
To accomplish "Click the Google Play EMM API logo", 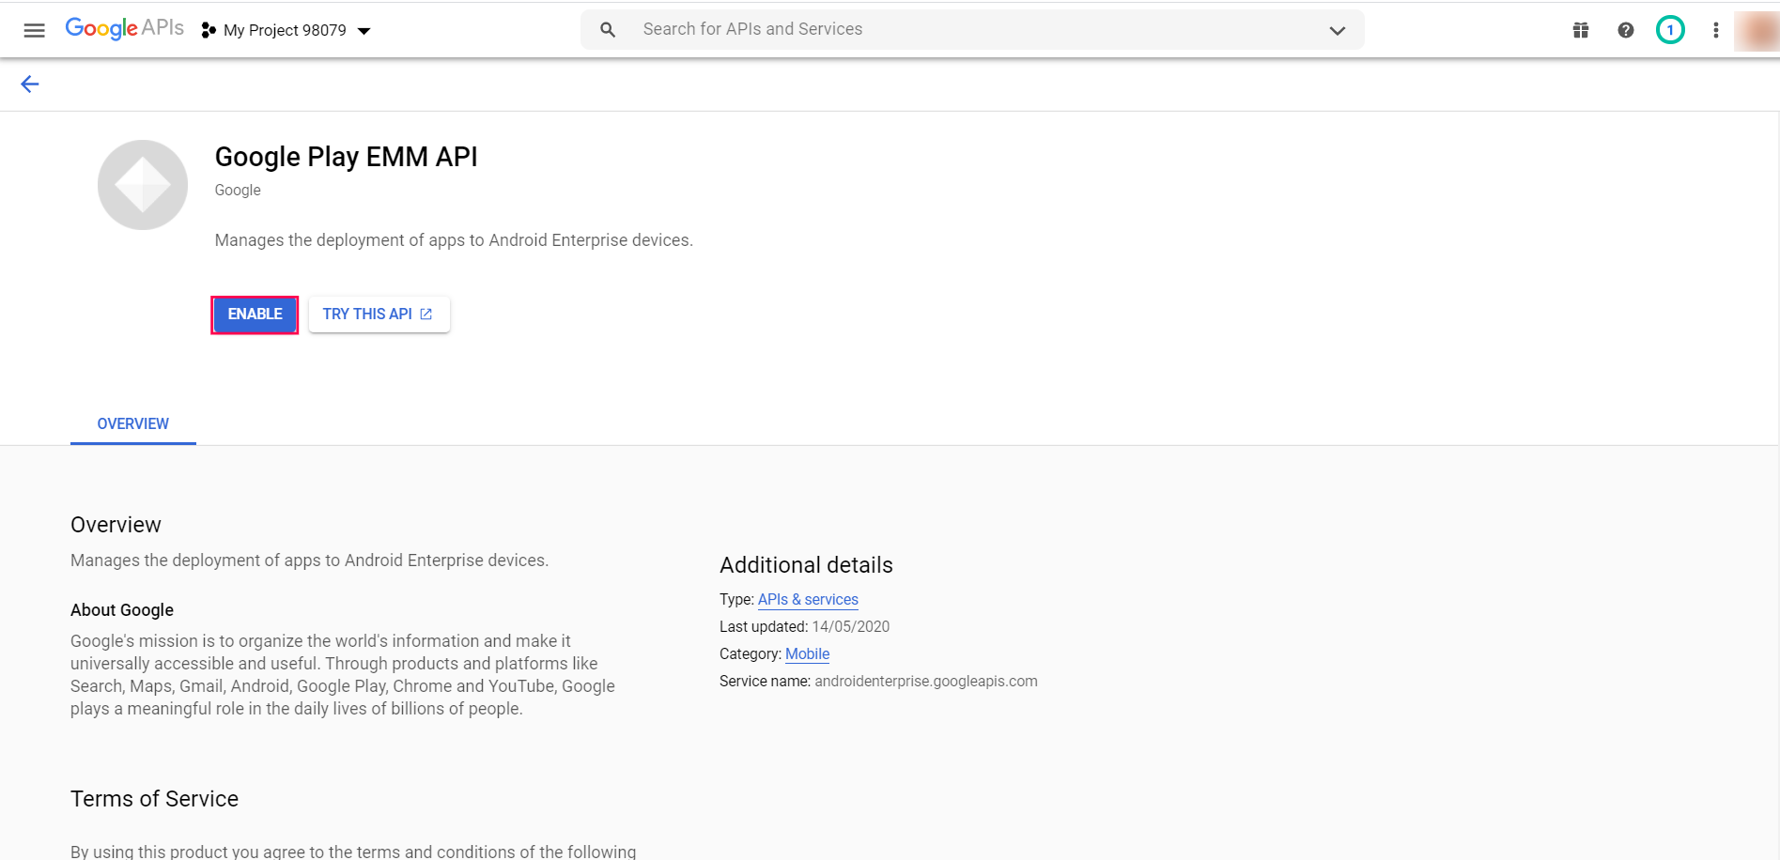I will pyautogui.click(x=143, y=185).
